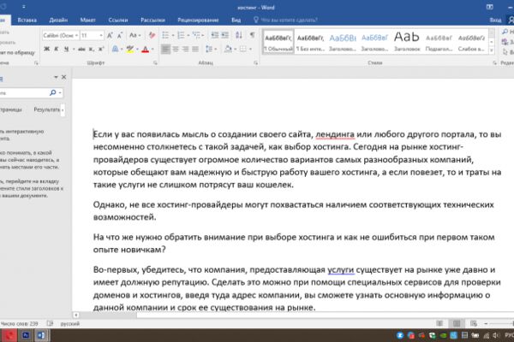Open Paragraph dialog launcher
Screen dimensions: 514x342
coord(255,62)
